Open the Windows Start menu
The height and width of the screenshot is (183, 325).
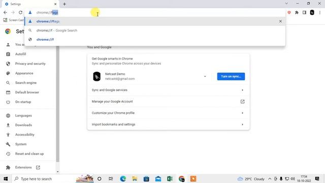tap(6, 178)
